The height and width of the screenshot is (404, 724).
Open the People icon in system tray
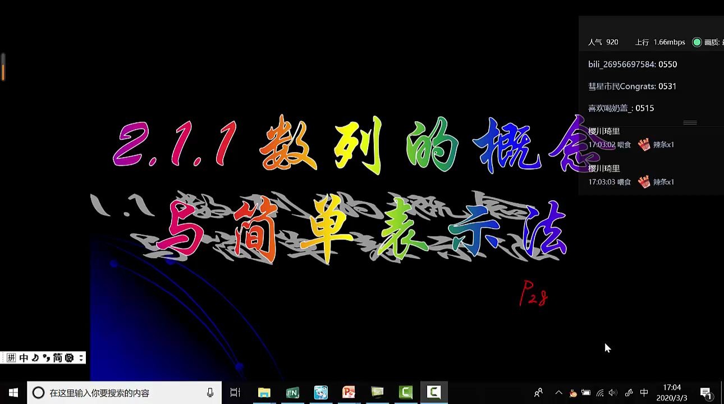coord(538,393)
